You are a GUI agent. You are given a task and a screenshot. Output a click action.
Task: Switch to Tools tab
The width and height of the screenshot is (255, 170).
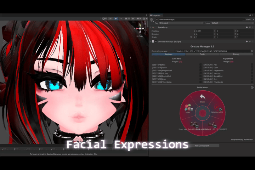(202, 54)
